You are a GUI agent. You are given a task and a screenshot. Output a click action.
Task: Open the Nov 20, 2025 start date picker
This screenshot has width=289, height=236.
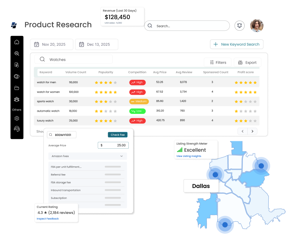pyautogui.click(x=51, y=44)
